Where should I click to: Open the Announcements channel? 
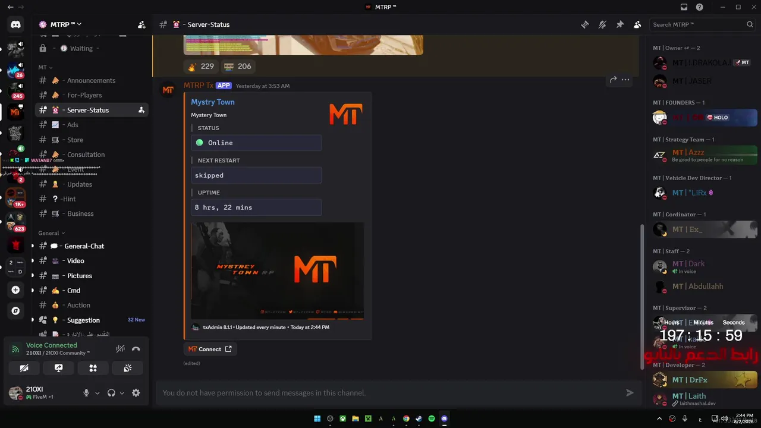coord(92,80)
